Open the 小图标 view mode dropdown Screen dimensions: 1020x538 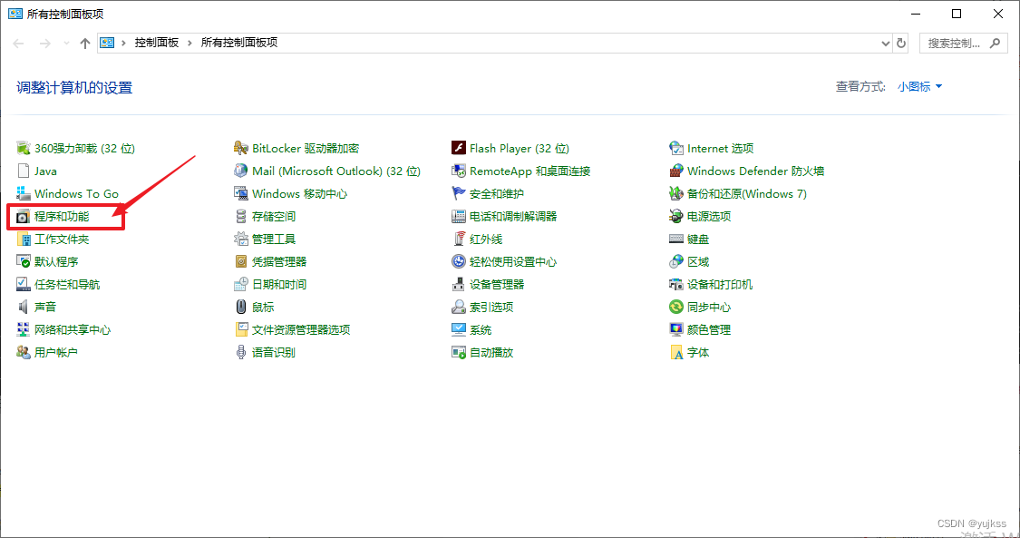click(920, 86)
